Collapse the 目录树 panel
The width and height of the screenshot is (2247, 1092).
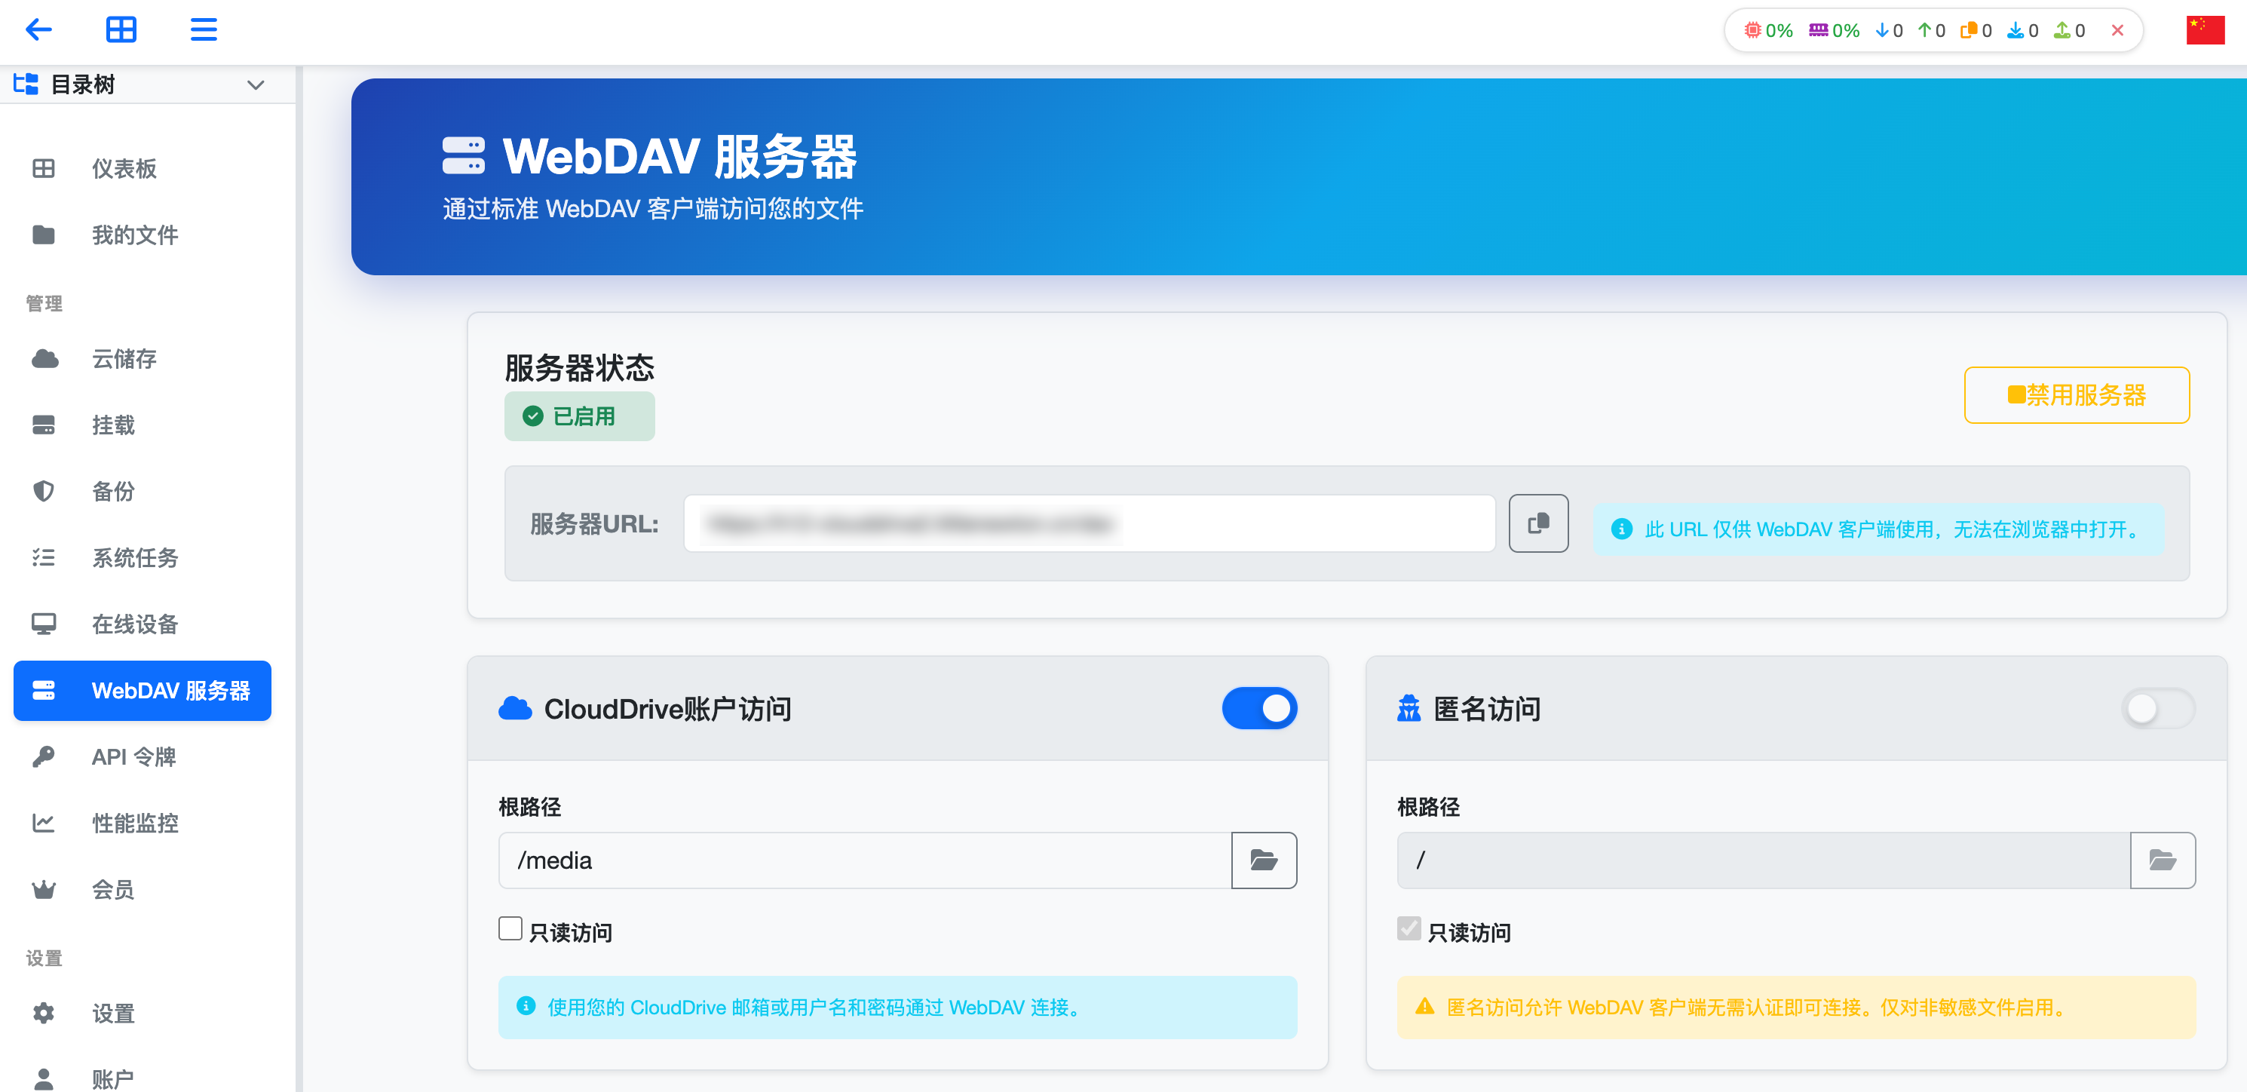coord(256,84)
